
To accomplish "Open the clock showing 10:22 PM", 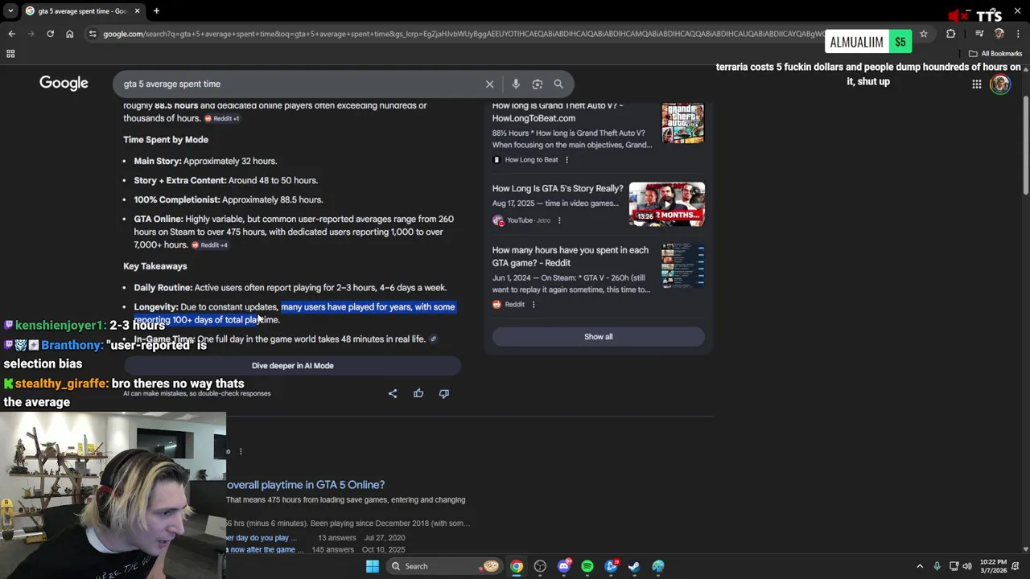I will tap(993, 566).
